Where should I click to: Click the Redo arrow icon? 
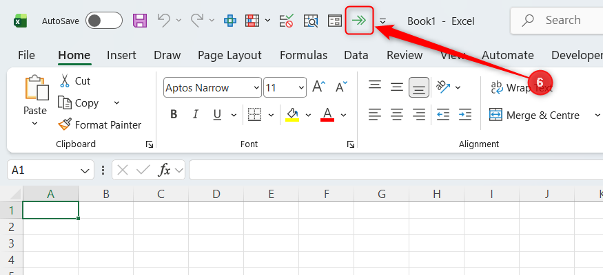pyautogui.click(x=197, y=21)
